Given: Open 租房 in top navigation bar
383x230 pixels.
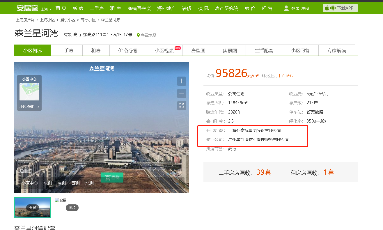Looking at the screenshot, I should (116, 8).
